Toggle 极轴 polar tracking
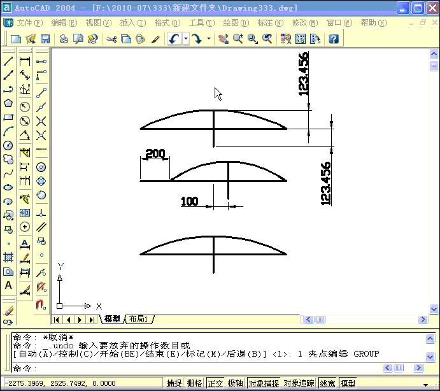 click(x=236, y=383)
